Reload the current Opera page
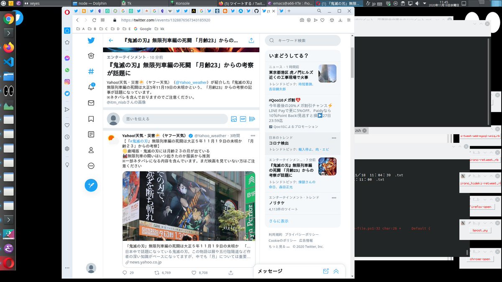 [94, 20]
